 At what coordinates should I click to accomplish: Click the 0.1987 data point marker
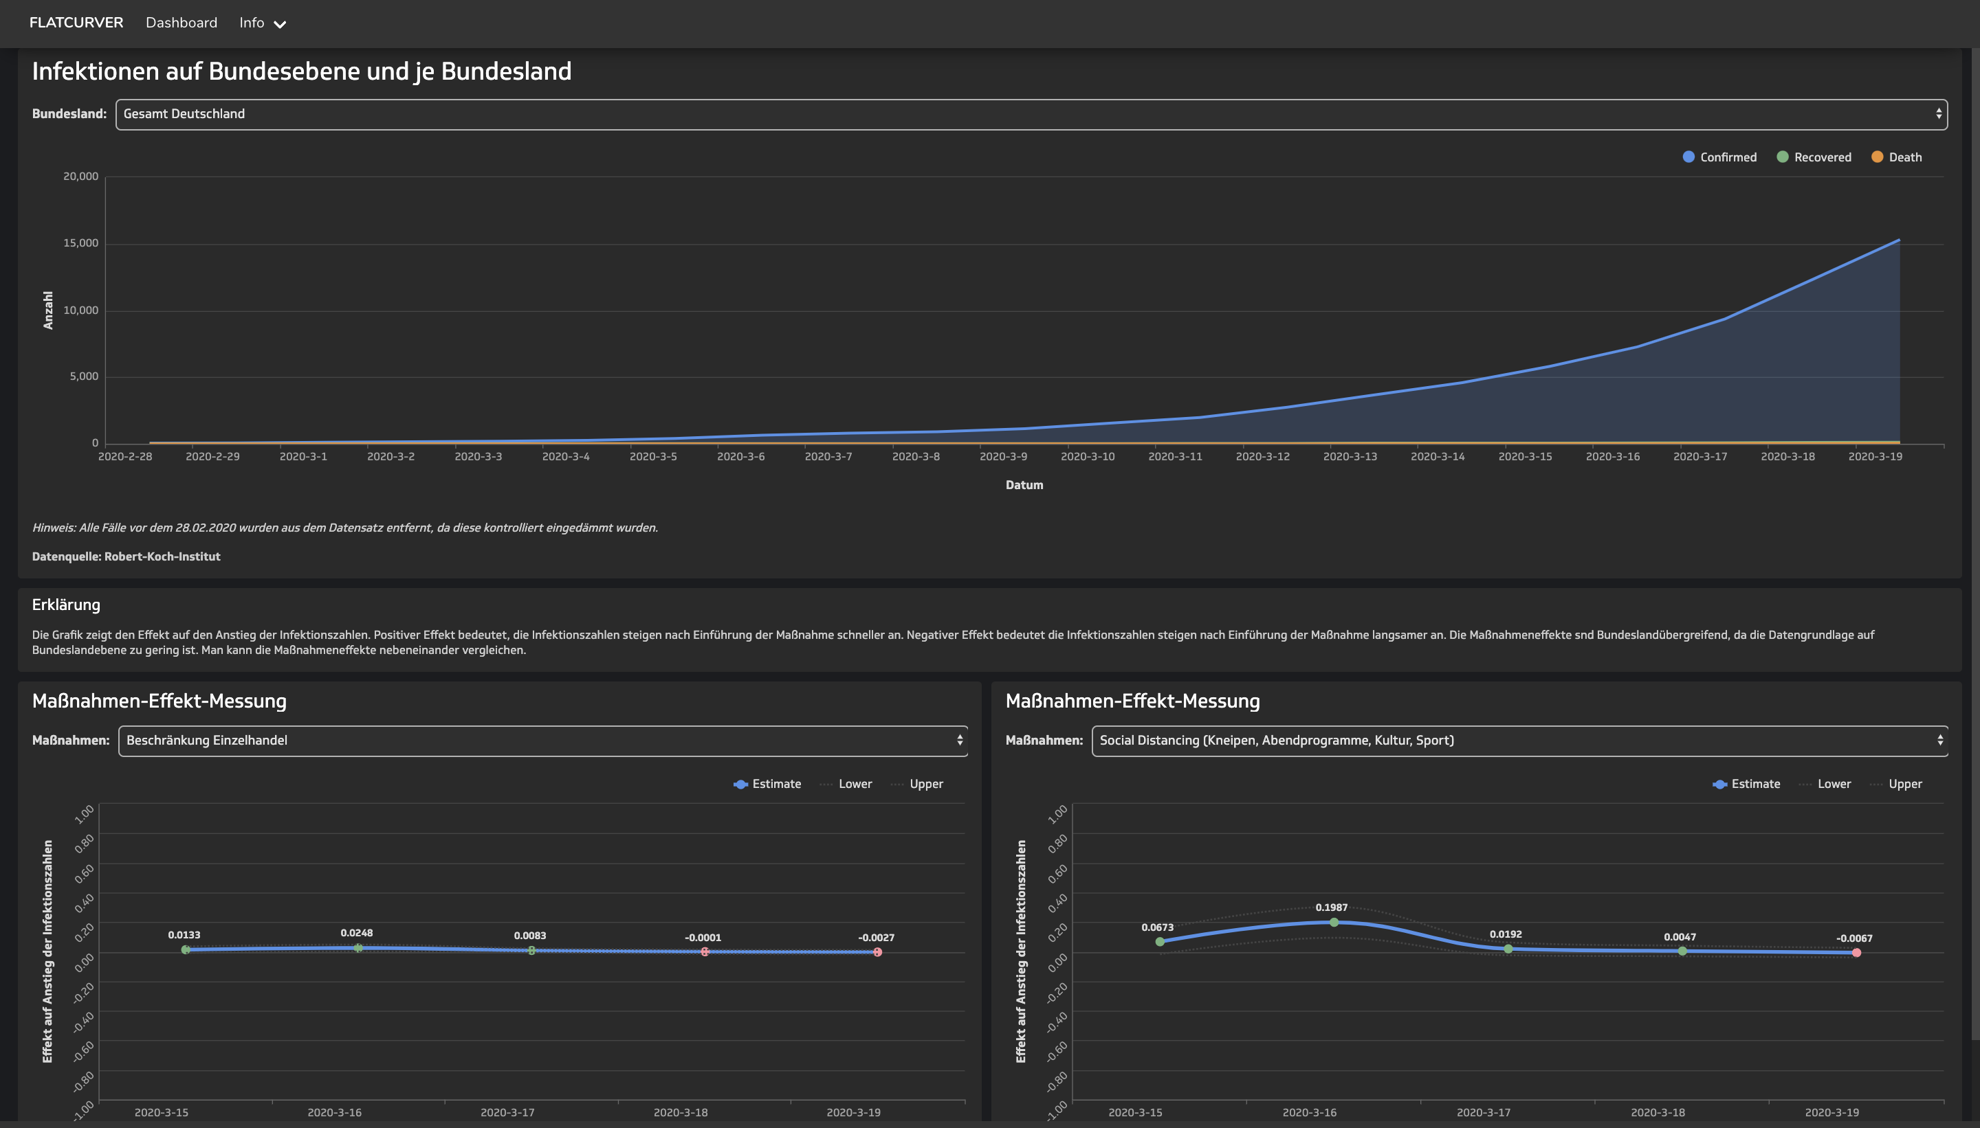pos(1334,923)
